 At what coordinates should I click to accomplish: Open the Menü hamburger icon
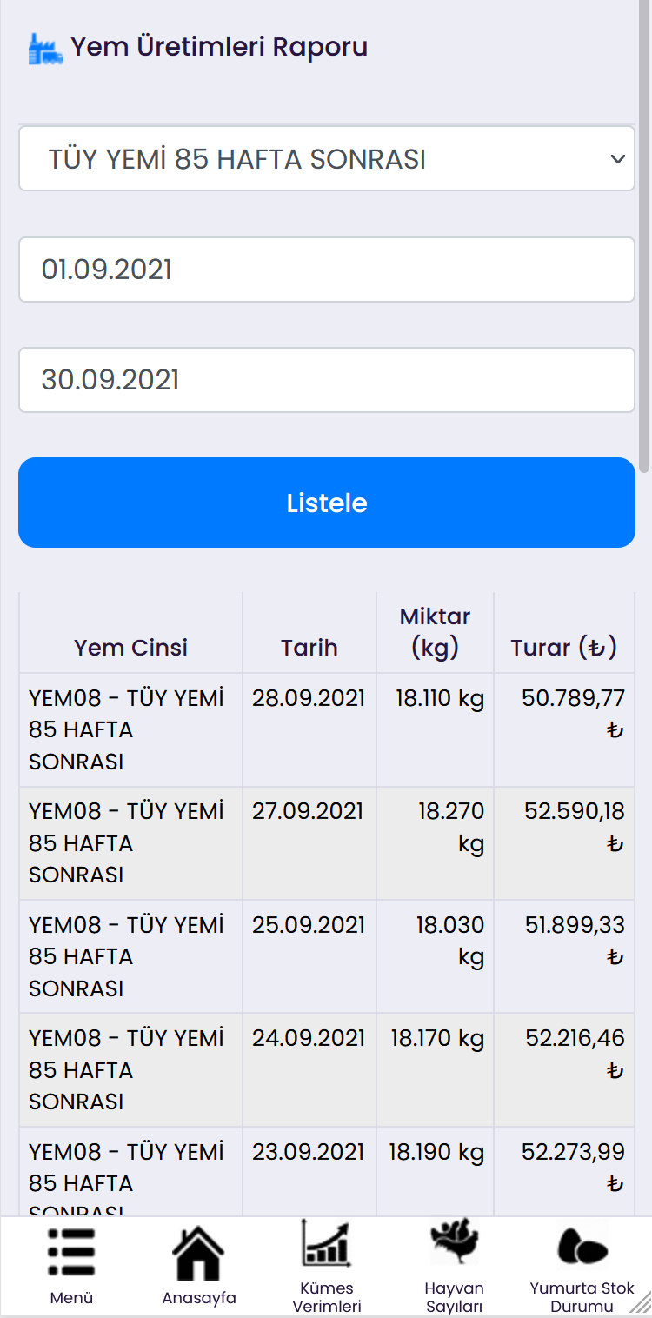pos(71,1253)
